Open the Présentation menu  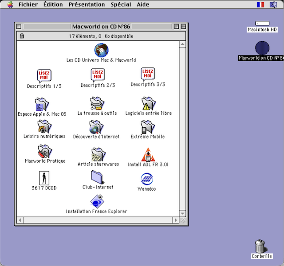[87, 4]
